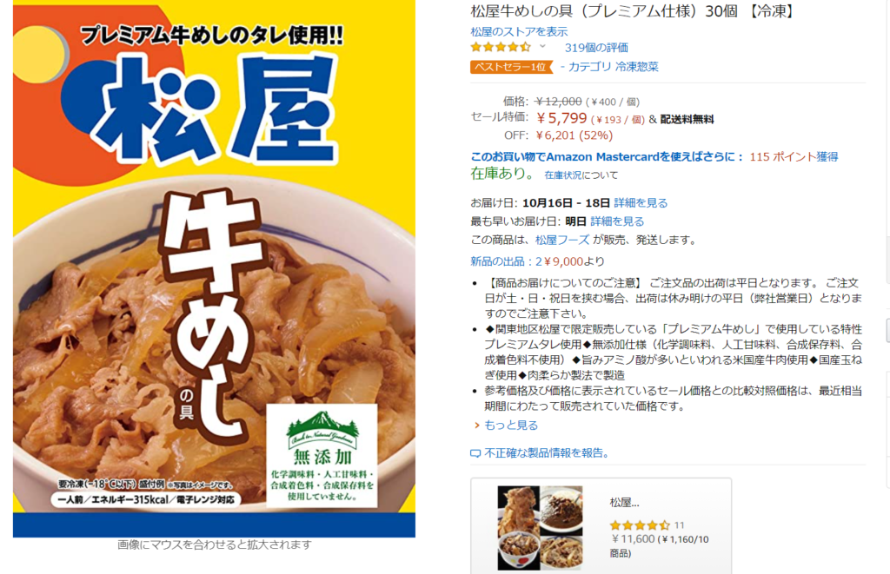The image size is (890, 574).
Task: Expand もっと見る feature list
Action: pyautogui.click(x=511, y=425)
